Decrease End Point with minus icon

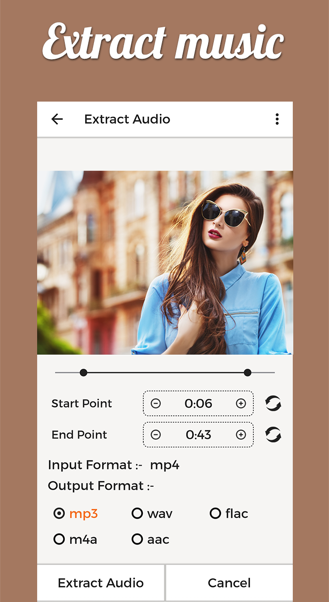156,435
